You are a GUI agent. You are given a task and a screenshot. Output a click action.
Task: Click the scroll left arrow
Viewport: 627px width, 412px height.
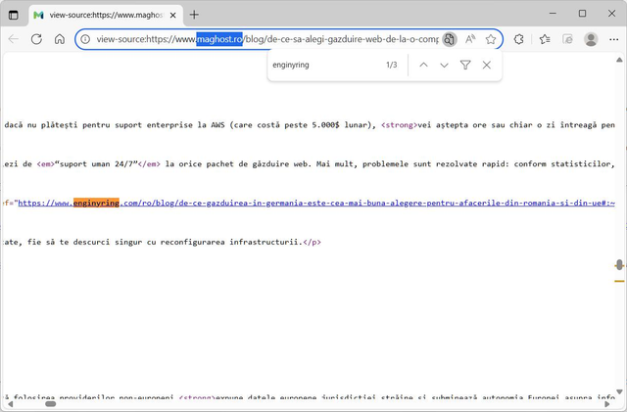pos(10,404)
